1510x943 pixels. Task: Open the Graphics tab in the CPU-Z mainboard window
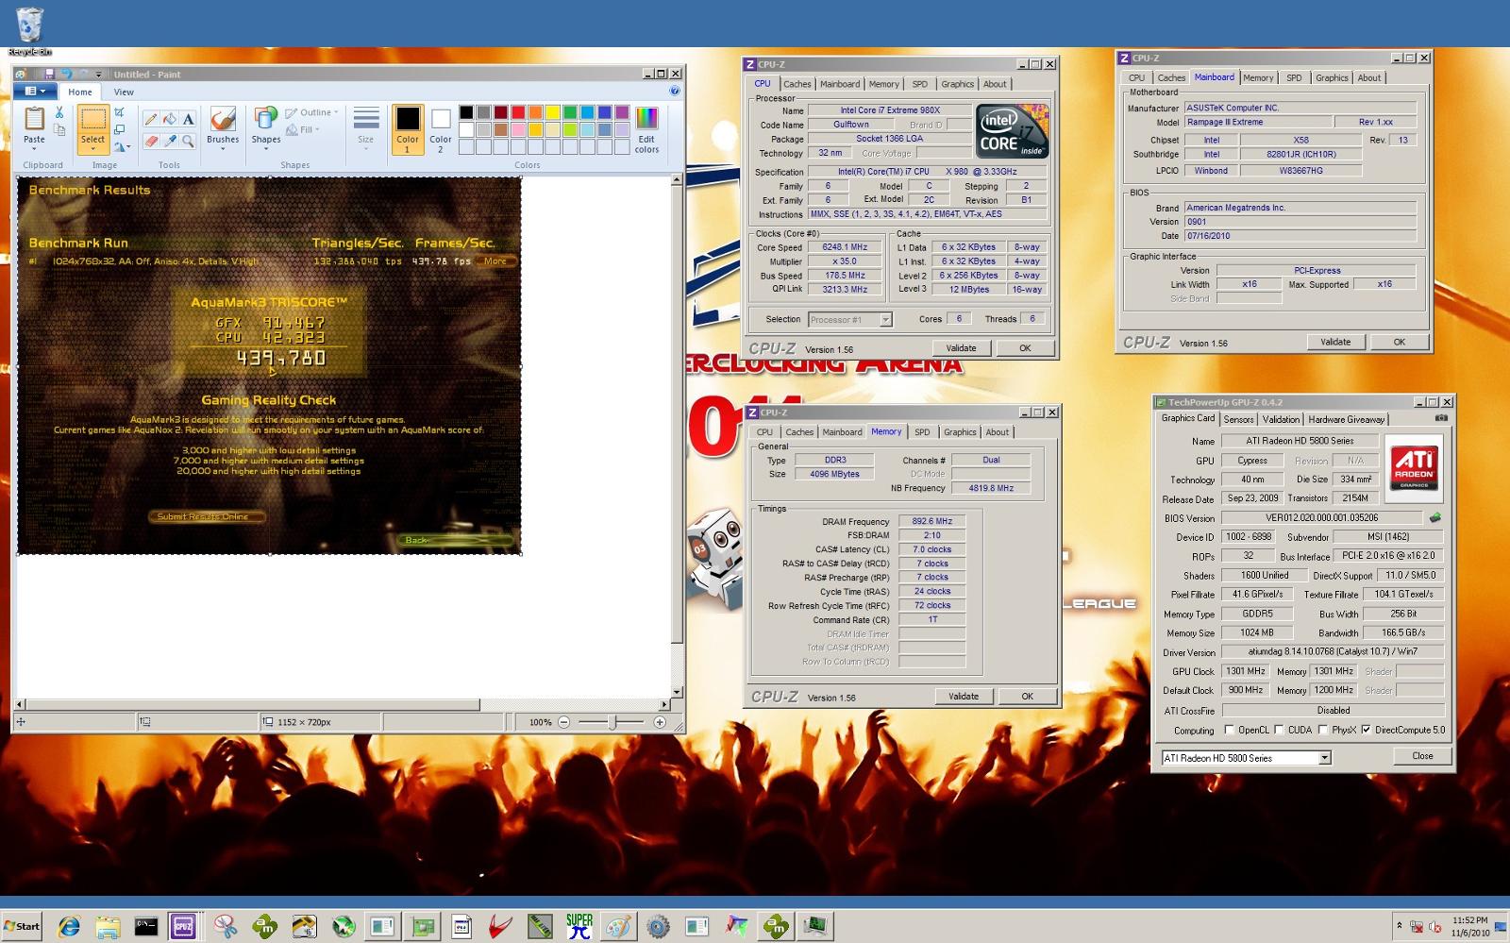(1332, 78)
